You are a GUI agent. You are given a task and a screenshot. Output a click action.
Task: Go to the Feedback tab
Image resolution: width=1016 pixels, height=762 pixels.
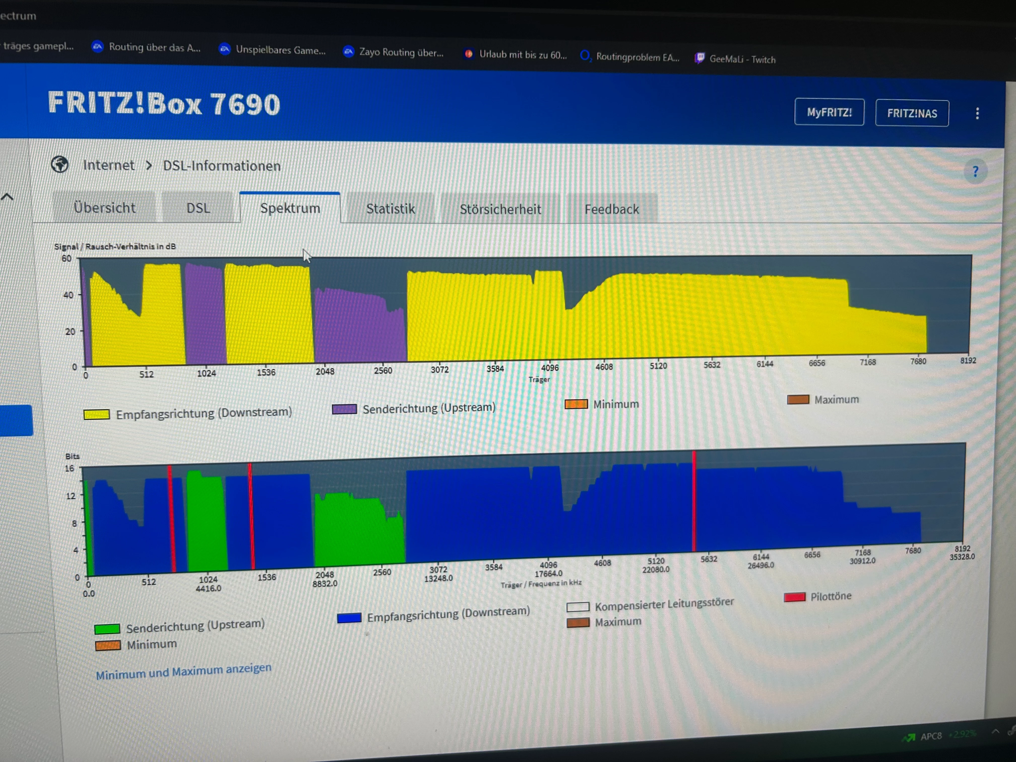(612, 209)
